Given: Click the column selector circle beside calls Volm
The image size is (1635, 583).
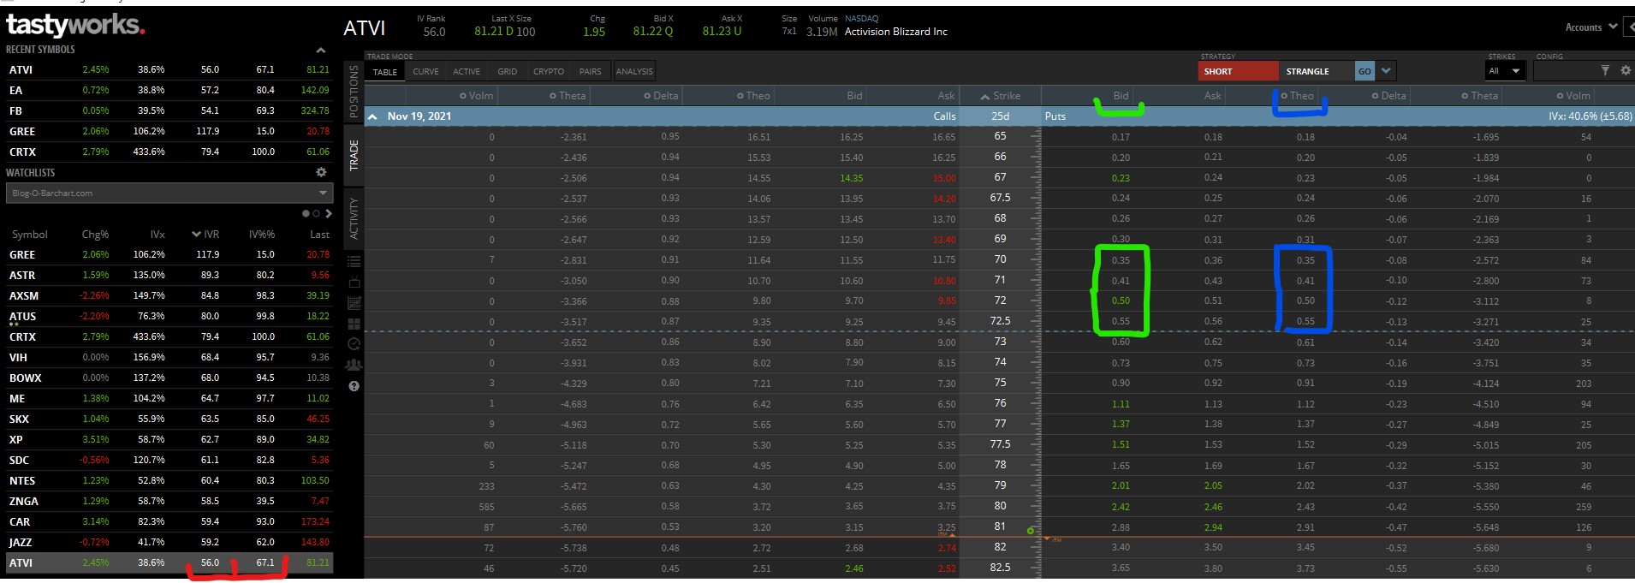Looking at the screenshot, I should click(x=463, y=96).
